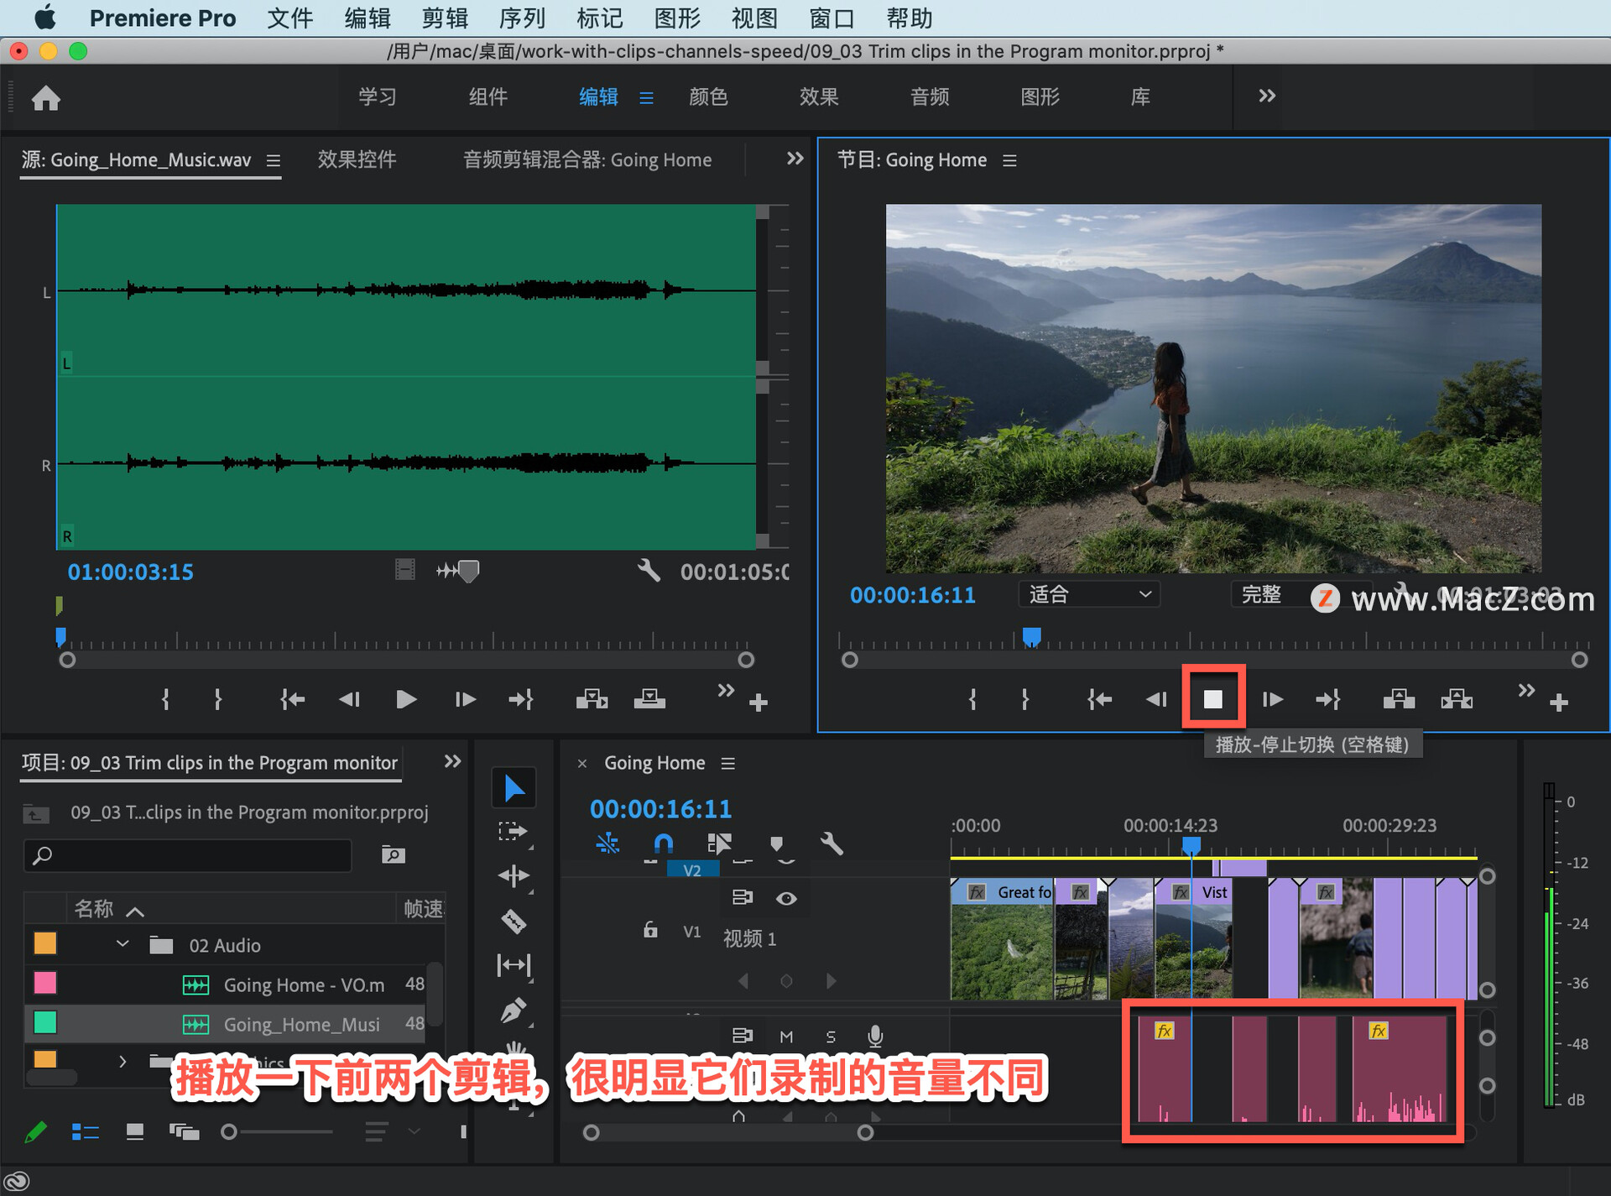The height and width of the screenshot is (1196, 1611).
Task: Click the Add Marker icon in timeline
Action: pos(776,843)
